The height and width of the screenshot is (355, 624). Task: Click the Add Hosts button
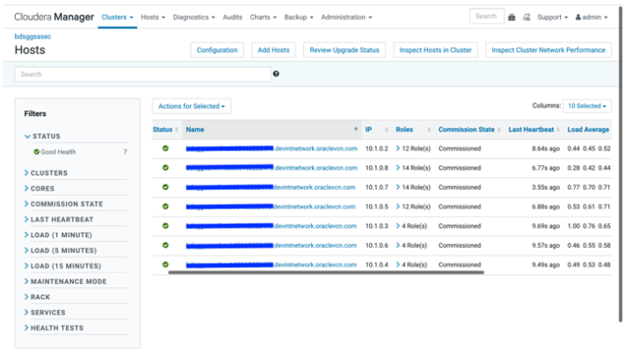[273, 50]
